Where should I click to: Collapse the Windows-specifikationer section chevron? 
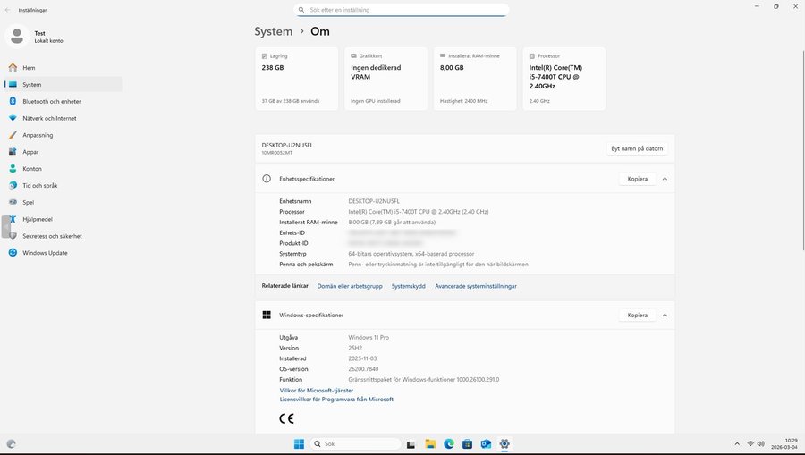(665, 315)
